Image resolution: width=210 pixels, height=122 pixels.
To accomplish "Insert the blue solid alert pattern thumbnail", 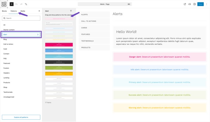I will 59,50.
